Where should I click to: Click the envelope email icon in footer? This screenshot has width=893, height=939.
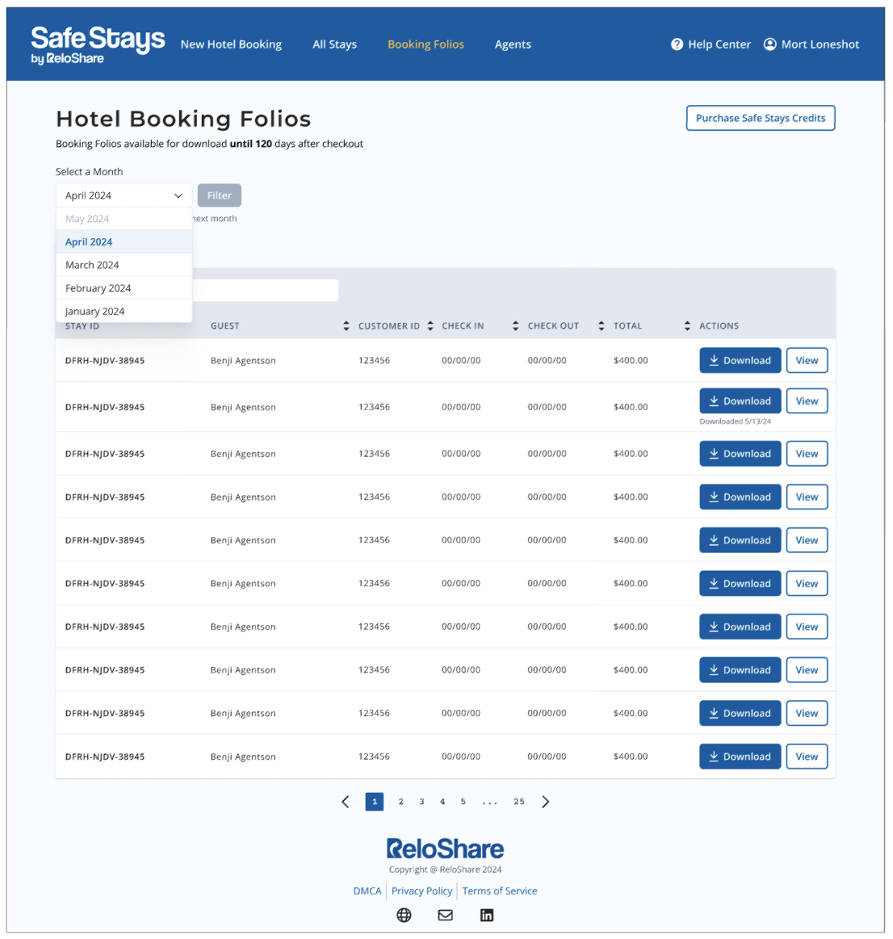click(x=445, y=915)
